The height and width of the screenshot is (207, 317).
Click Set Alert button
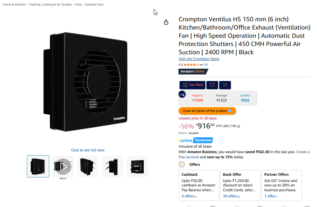click(193, 85)
